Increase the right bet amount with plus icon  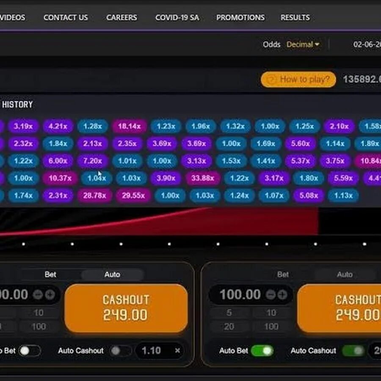click(282, 295)
